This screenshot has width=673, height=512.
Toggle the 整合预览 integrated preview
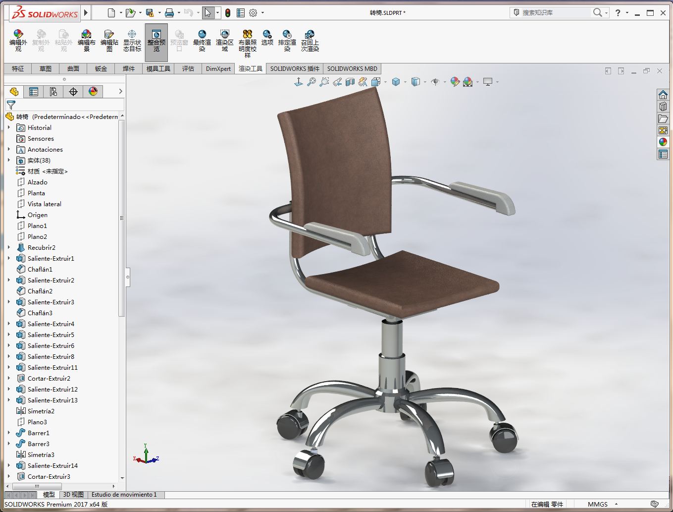[x=156, y=42]
